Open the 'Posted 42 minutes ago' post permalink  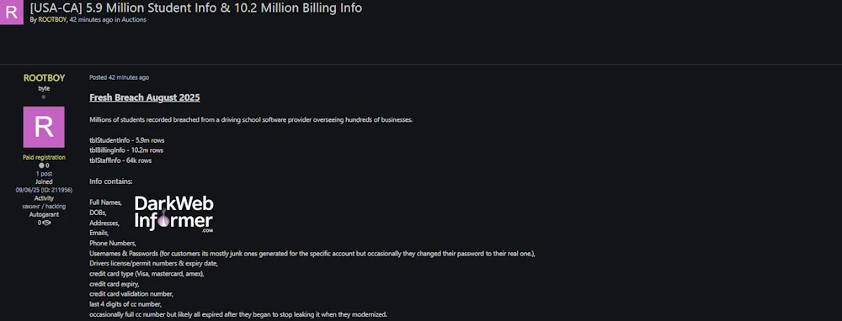[120, 77]
